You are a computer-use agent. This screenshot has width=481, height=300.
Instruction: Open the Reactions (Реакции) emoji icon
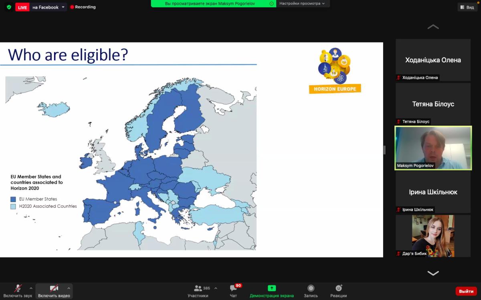[x=339, y=288]
